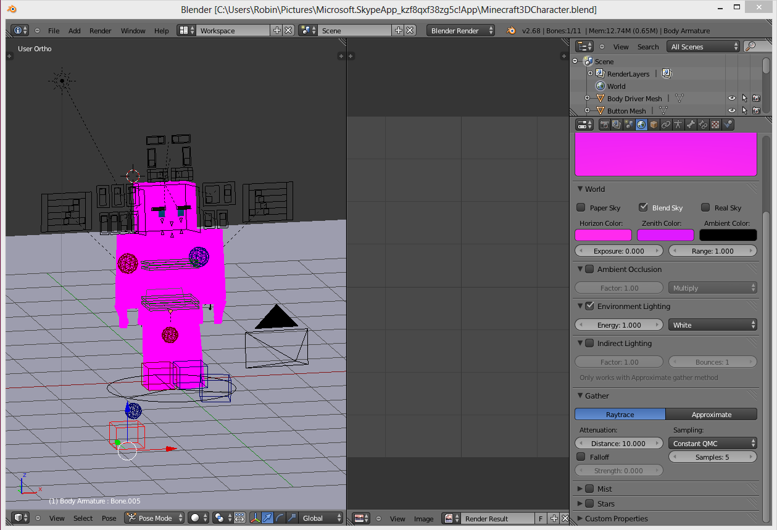The height and width of the screenshot is (530, 777).
Task: Click the Button Mesh data triangle icon
Action: pyautogui.click(x=663, y=111)
